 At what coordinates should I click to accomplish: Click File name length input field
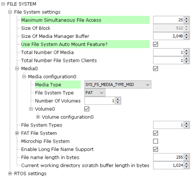(168, 157)
